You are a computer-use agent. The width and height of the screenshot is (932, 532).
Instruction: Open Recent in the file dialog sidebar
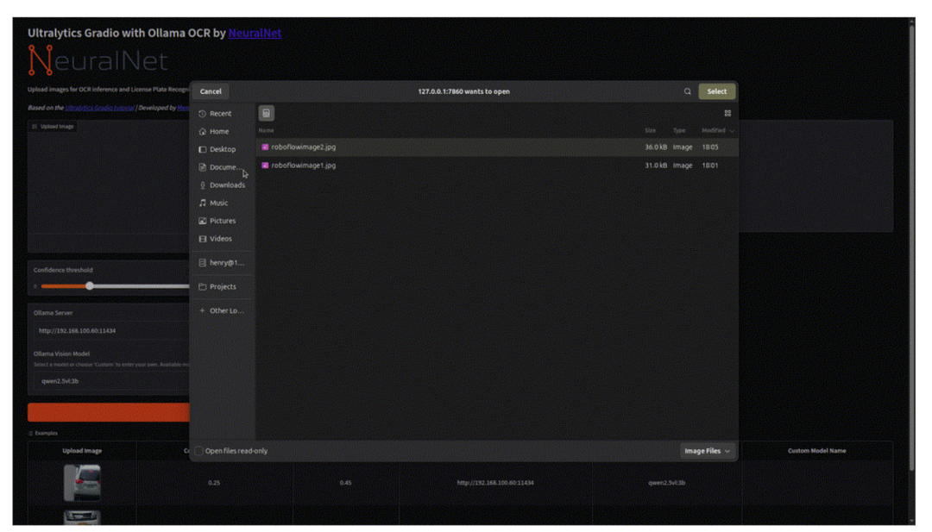coord(223,114)
